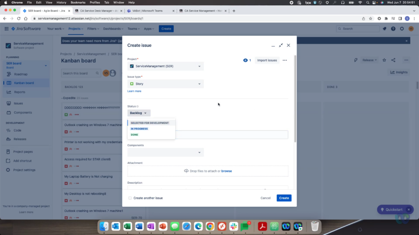
Task: Click the Releases icon in sidebar
Action: (9, 139)
